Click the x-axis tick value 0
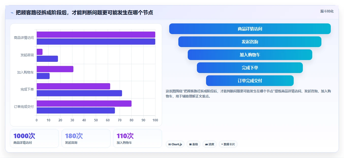The height and width of the screenshot is (158, 344). pyautogui.click(x=37, y=120)
